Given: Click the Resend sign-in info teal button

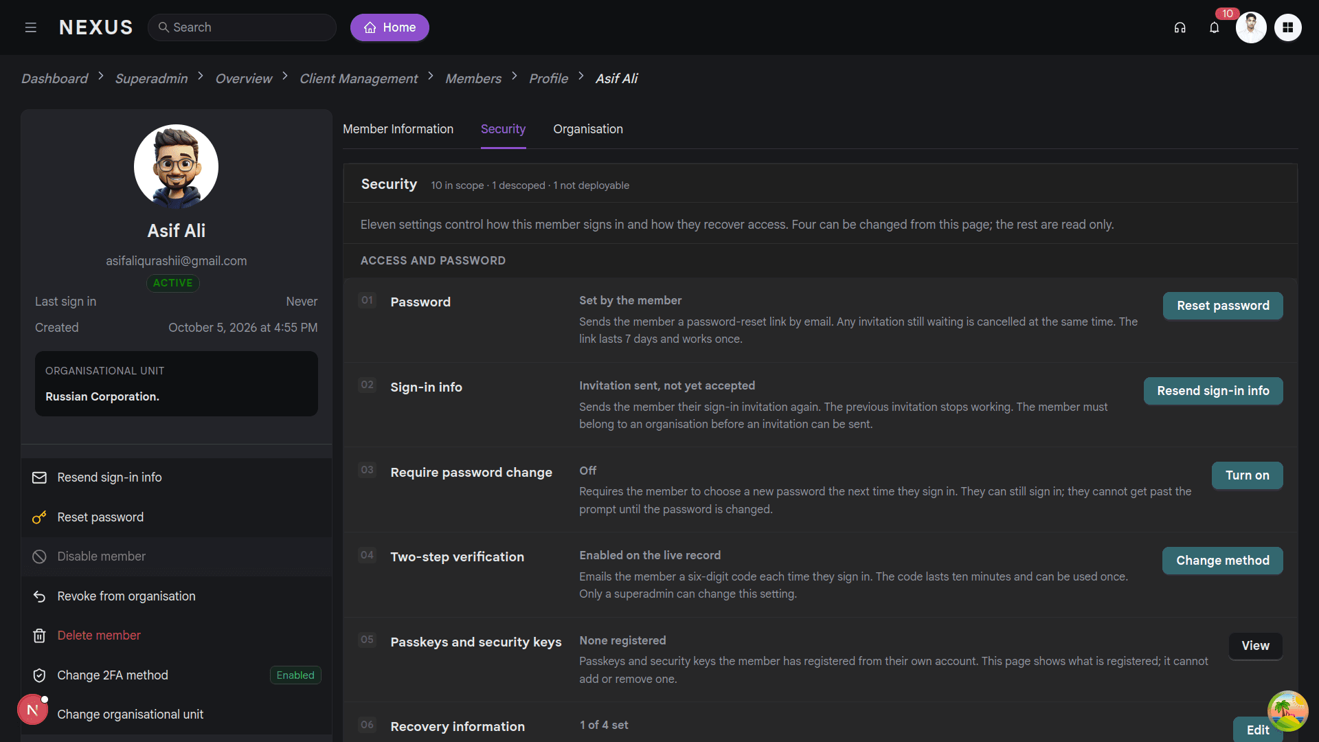Looking at the screenshot, I should tap(1213, 391).
